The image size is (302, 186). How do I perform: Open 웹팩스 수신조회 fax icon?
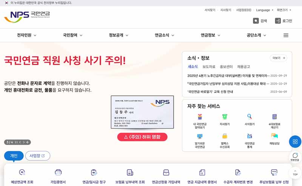(225, 136)
